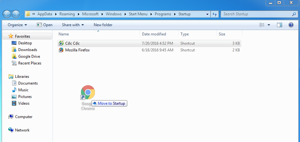The width and height of the screenshot is (300, 142).
Task: Open the Help question mark icon
Action: [x=291, y=25]
